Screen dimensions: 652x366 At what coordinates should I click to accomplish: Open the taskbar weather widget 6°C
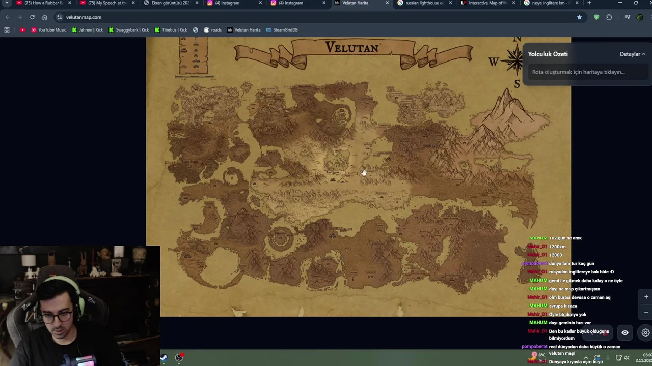[537, 356]
